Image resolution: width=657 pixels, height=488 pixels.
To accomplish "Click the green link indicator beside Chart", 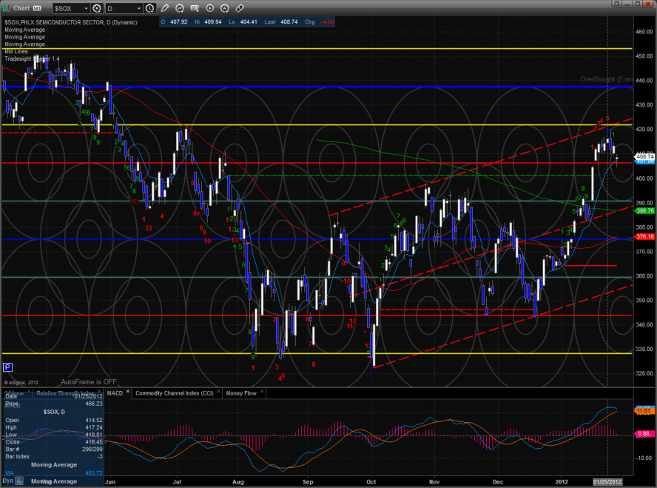I will (x=7, y=8).
